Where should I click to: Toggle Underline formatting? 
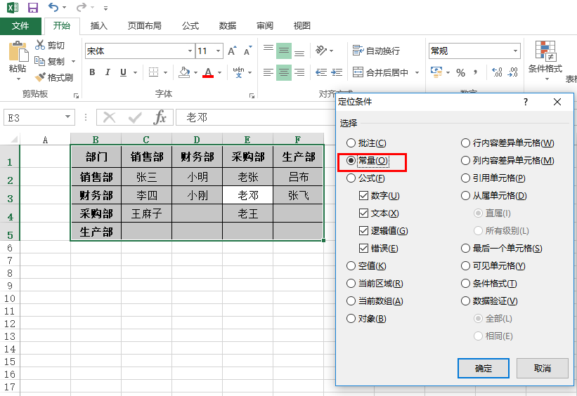pyautogui.click(x=123, y=72)
